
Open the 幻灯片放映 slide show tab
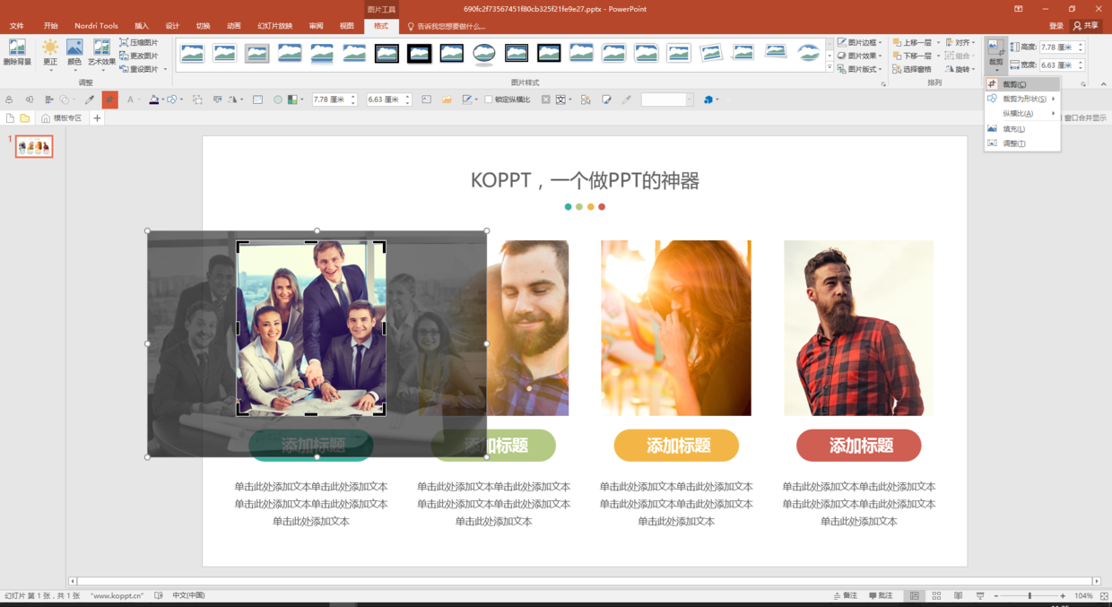click(x=274, y=26)
